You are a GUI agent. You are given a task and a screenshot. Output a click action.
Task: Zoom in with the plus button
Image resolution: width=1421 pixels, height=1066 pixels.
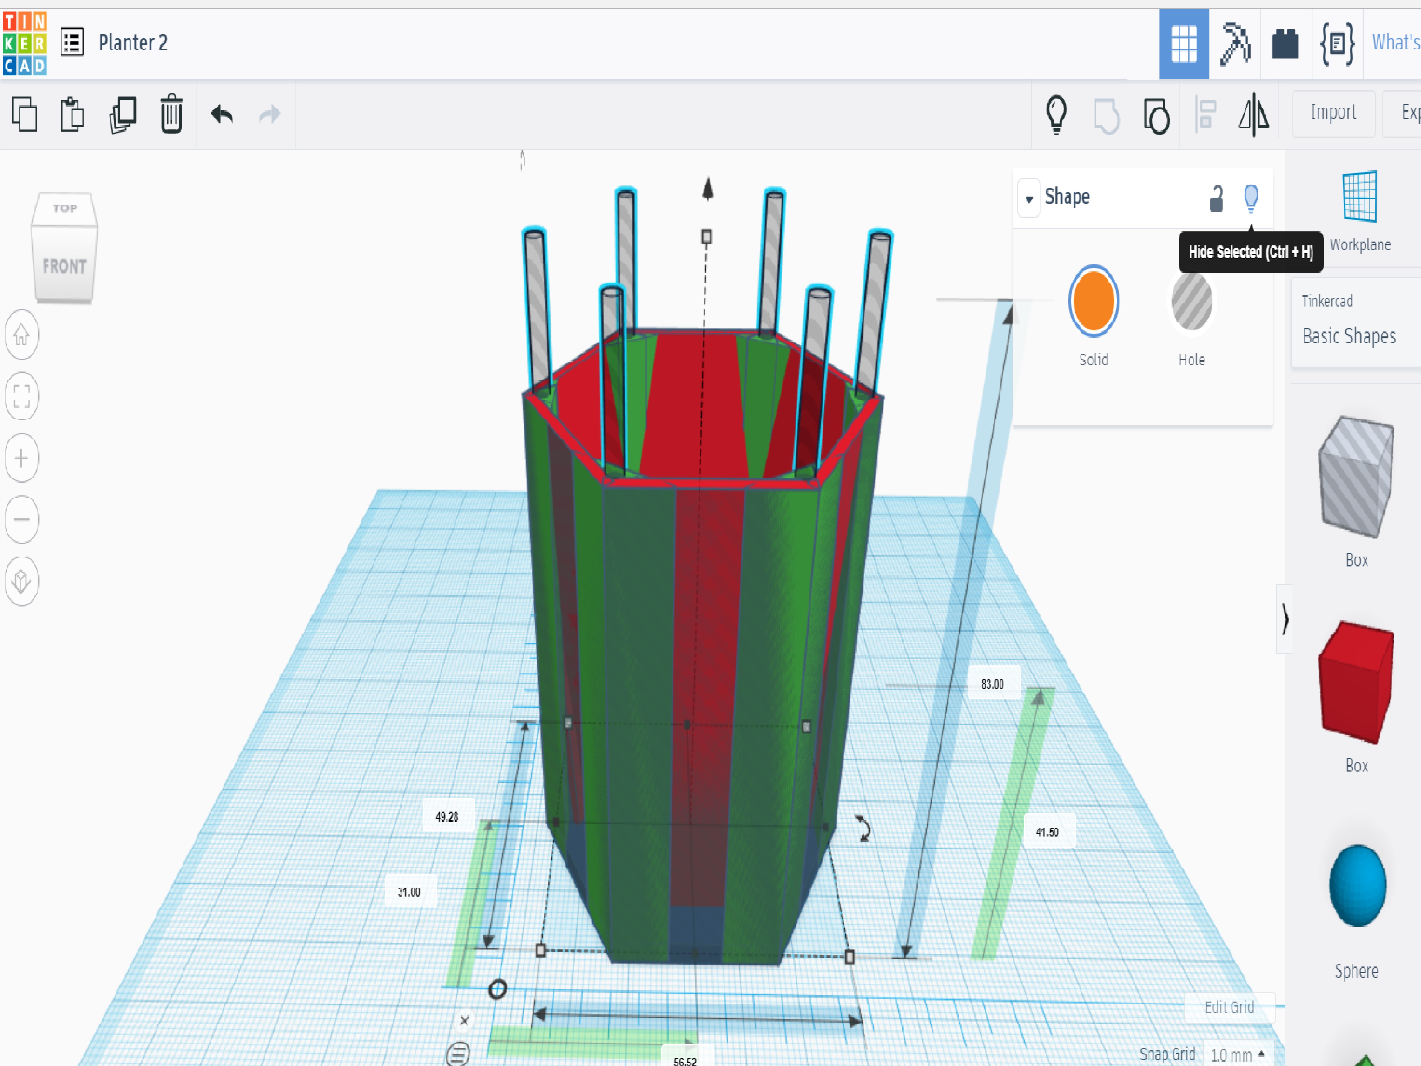click(x=22, y=458)
